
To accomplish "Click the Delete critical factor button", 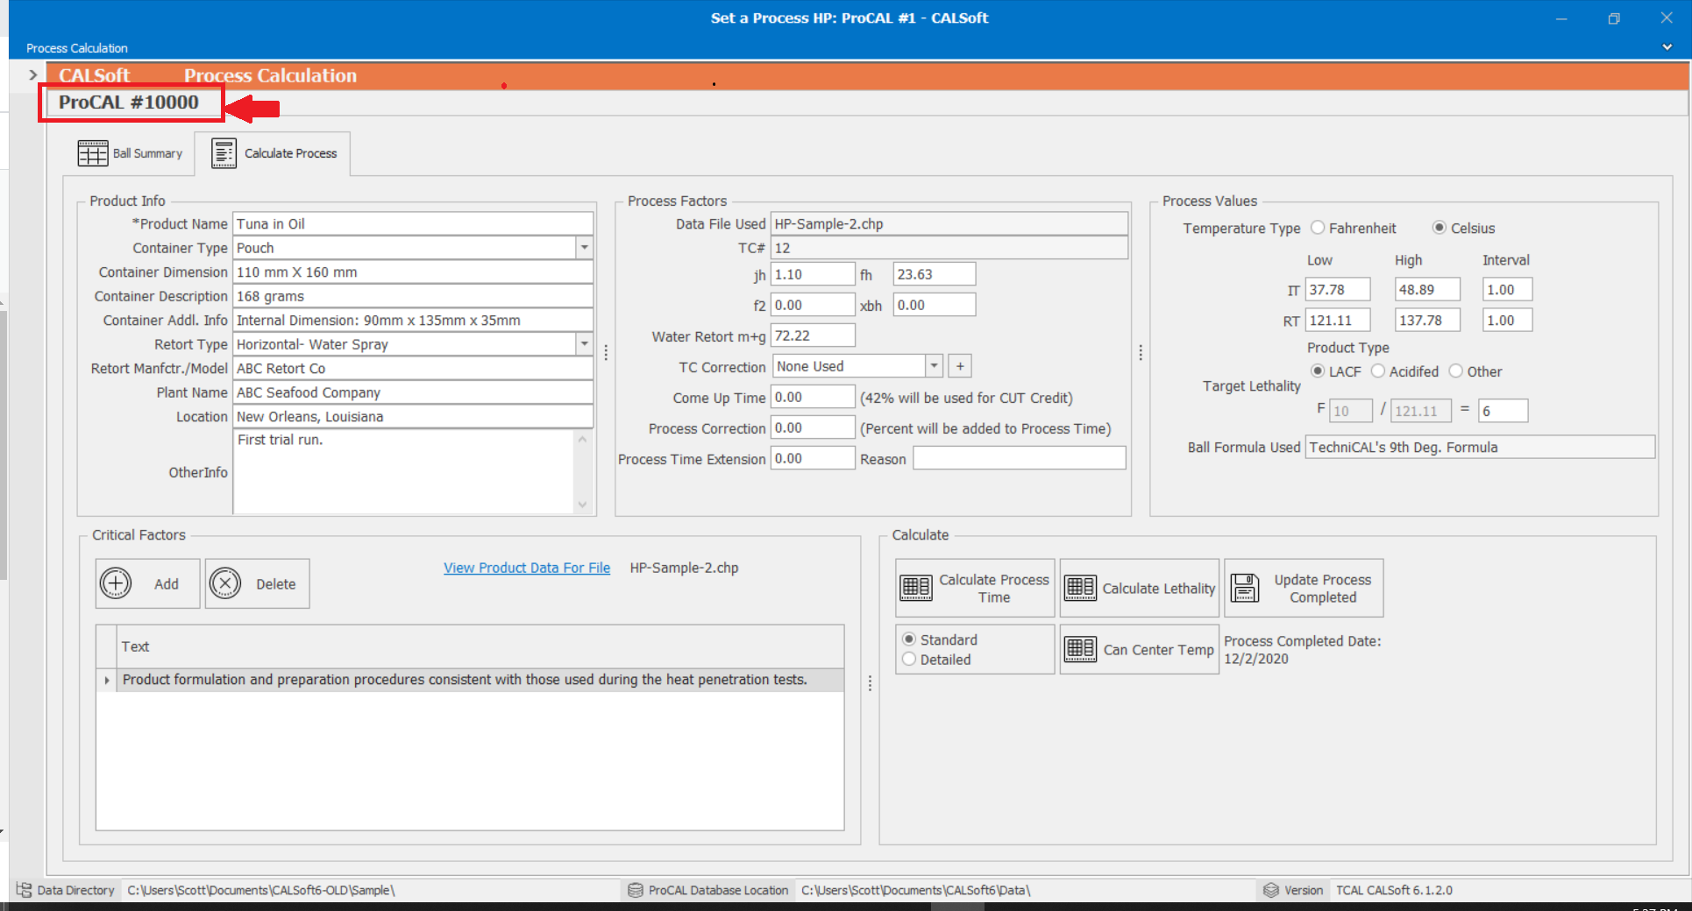I will 258,583.
